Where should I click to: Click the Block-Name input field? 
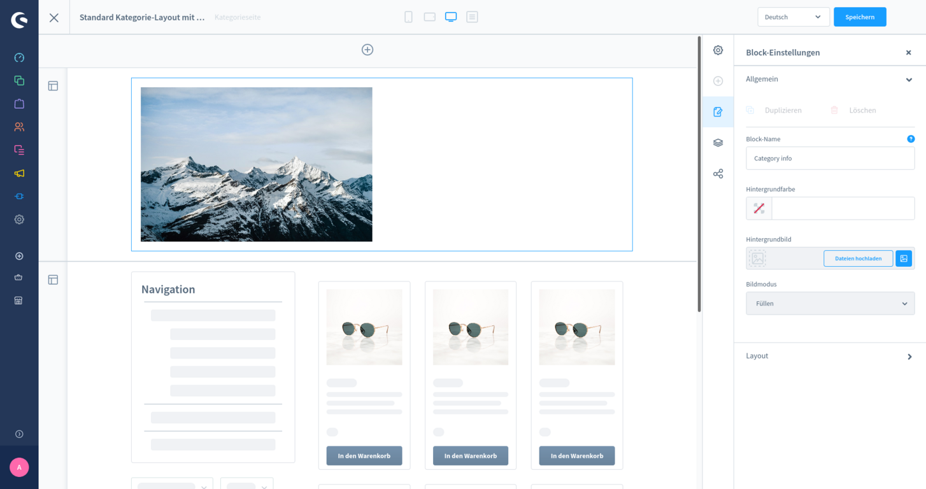pyautogui.click(x=830, y=159)
